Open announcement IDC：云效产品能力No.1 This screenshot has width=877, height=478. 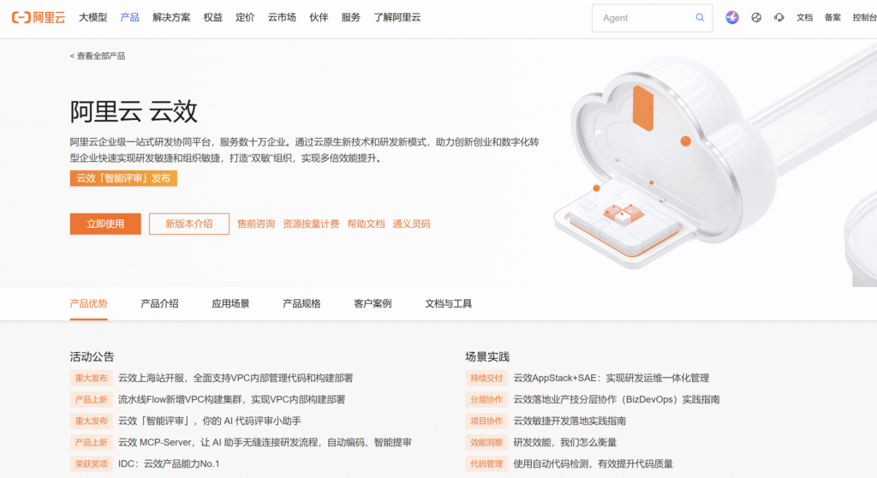pyautogui.click(x=169, y=463)
